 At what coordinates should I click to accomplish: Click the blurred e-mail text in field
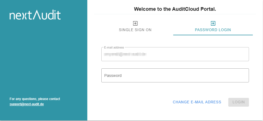click(x=125, y=54)
